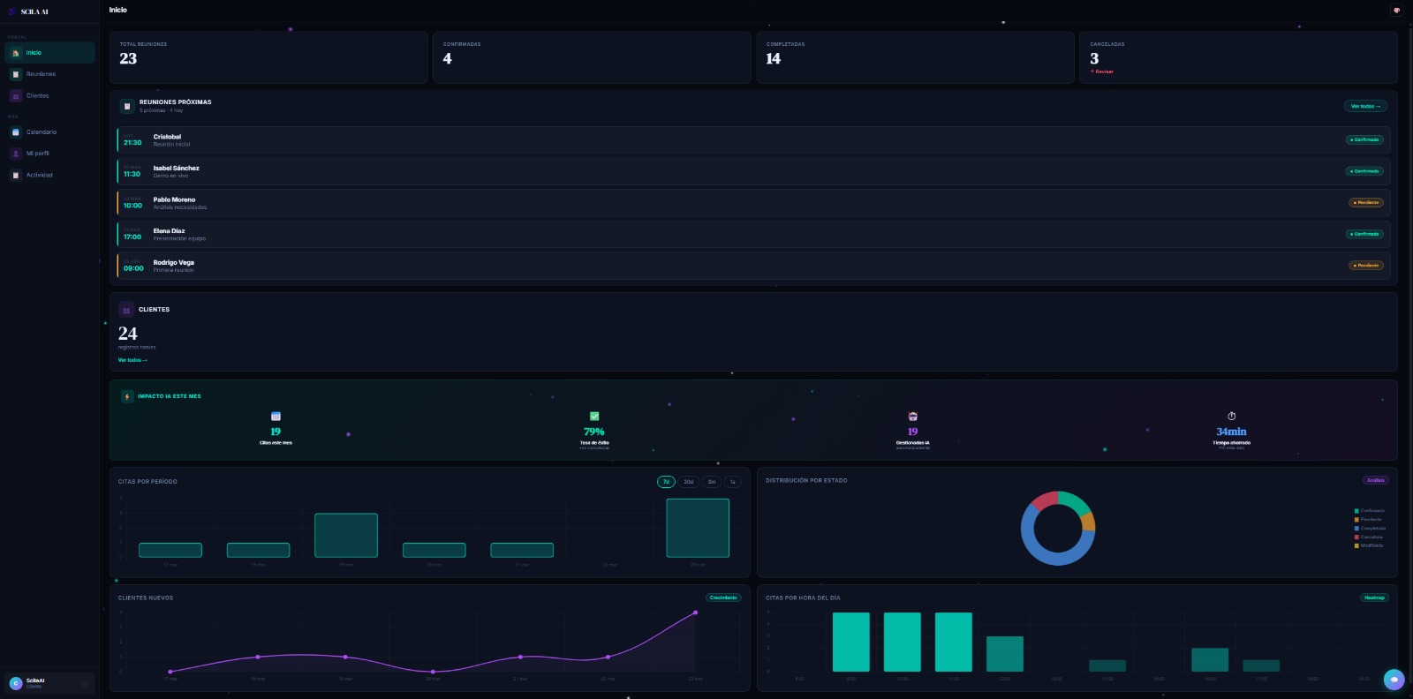The height and width of the screenshot is (699, 1413).
Task: Click the tallest bar in Citas por período
Action: click(698, 528)
